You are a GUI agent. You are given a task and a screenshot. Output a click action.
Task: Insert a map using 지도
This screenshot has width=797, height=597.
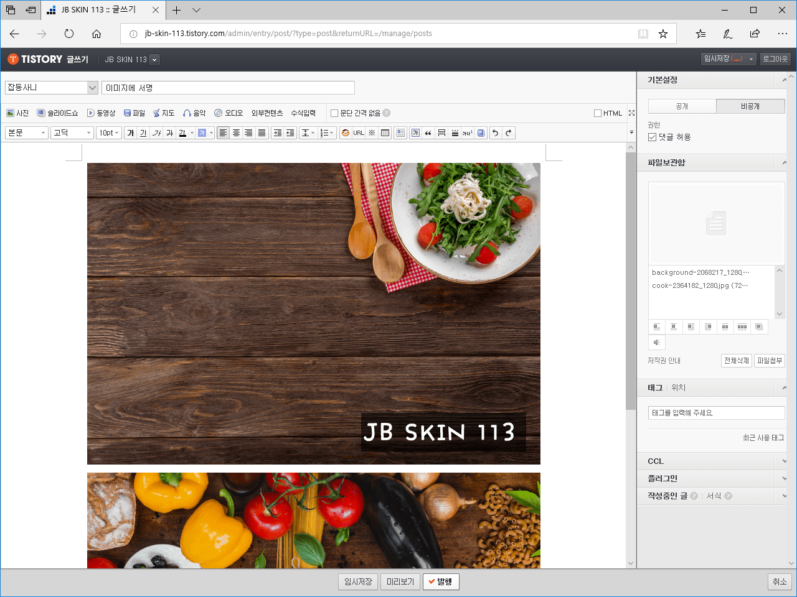164,113
